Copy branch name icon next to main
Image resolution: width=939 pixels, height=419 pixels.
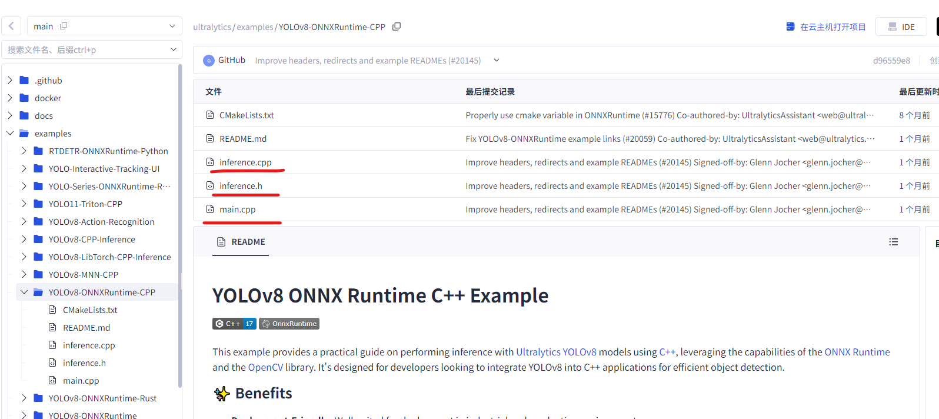tap(64, 26)
